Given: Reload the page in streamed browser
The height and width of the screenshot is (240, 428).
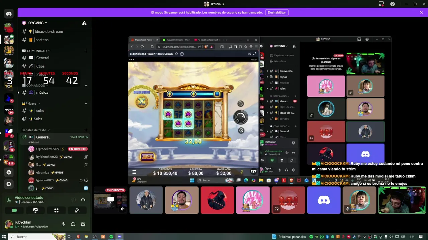Looking at the screenshot, I should pyautogui.click(x=142, y=47).
